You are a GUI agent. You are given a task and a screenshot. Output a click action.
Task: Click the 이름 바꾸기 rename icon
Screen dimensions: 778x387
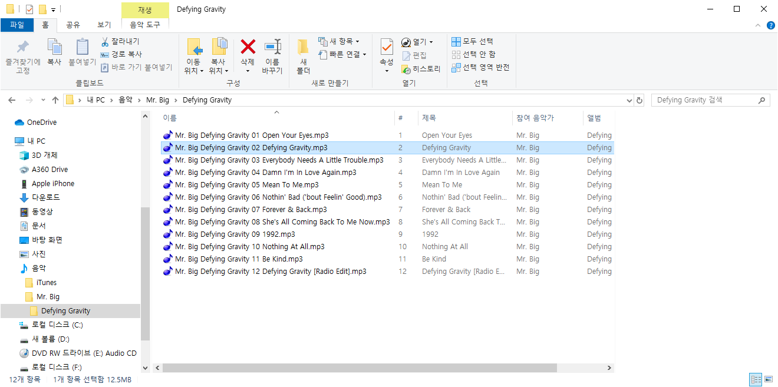click(272, 47)
